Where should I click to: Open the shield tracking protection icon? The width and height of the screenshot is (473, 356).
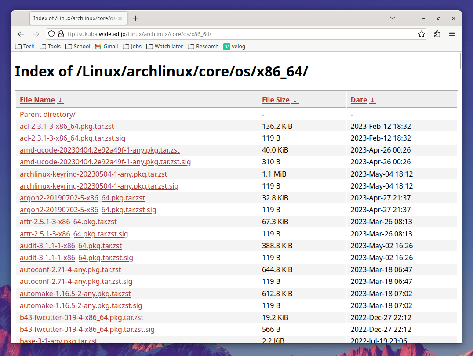point(51,34)
